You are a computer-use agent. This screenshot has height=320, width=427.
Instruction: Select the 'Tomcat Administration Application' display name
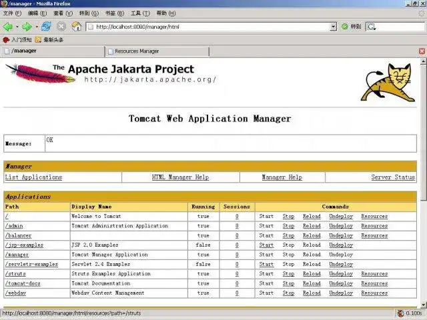coord(120,226)
